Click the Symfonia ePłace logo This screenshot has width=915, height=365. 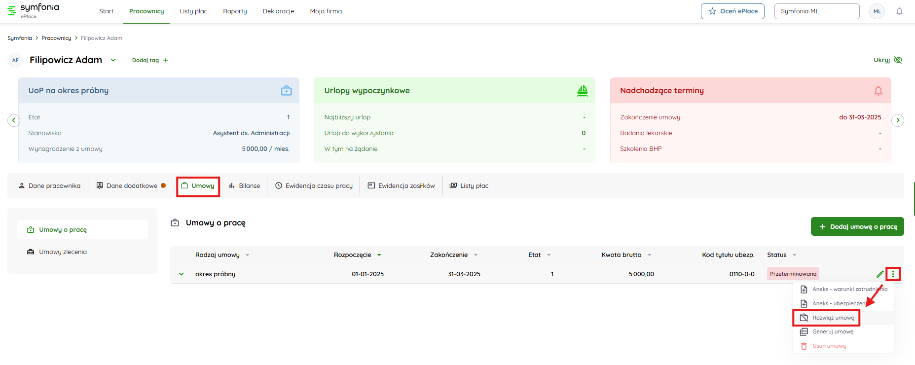pos(34,10)
